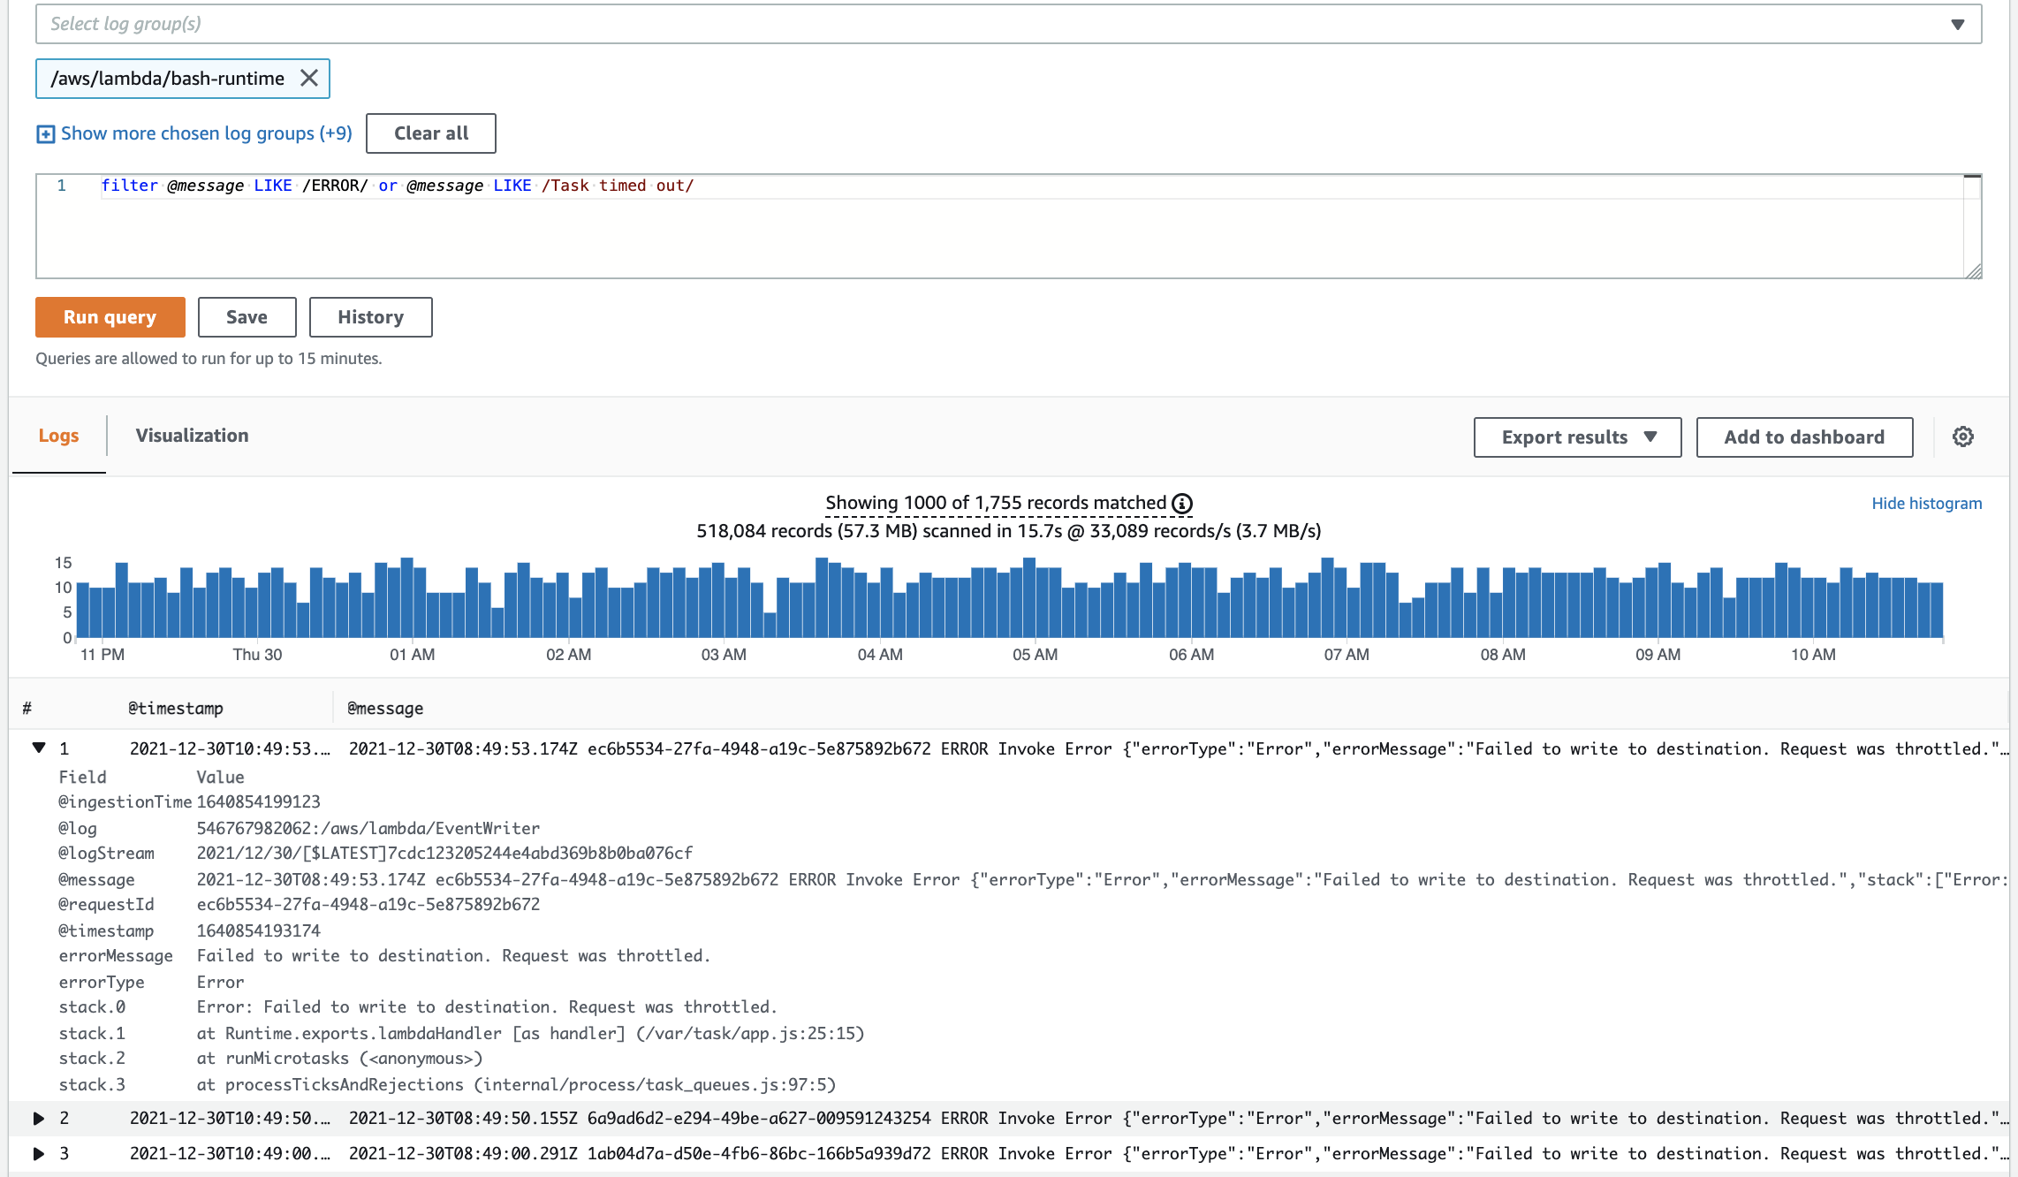Open the results settings gear icon
Image resolution: width=2018 pixels, height=1177 pixels.
pos(1962,437)
